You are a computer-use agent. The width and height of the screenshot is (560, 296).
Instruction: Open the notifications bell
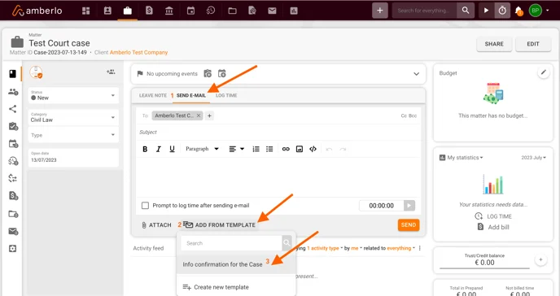tap(518, 11)
